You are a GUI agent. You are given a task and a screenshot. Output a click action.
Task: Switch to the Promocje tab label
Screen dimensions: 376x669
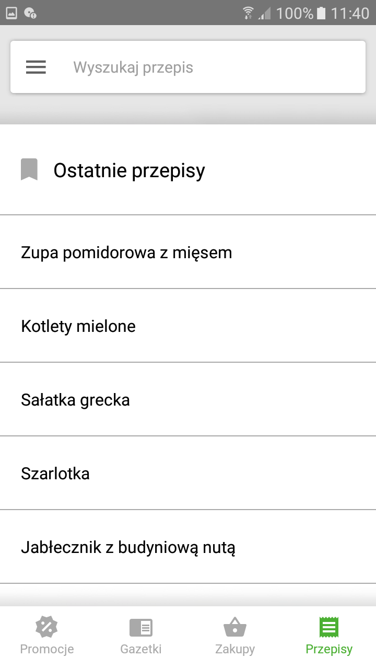[x=46, y=649]
